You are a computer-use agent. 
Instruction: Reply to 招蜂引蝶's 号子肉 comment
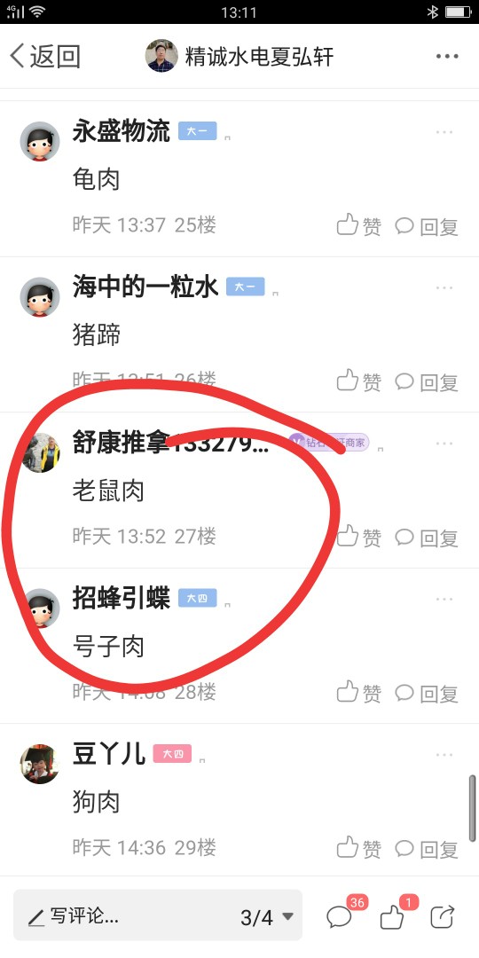pos(427,693)
